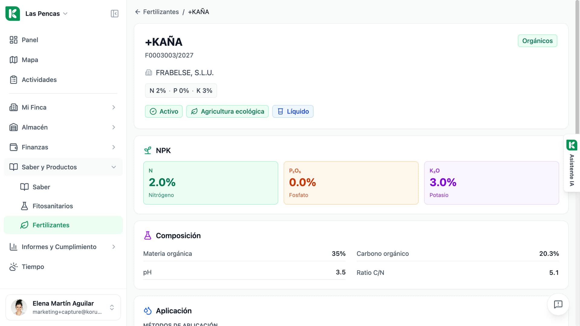Click the Materia orgánica 35% value
This screenshot has width=580, height=326.
coord(339,254)
